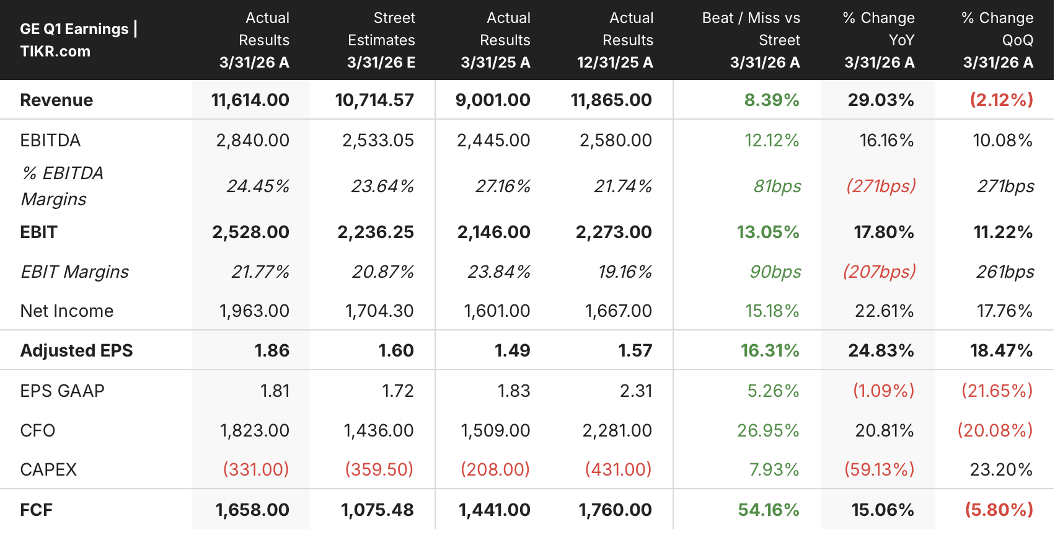Select the Actual Results 12/31/25 A header
This screenshot has width=1055, height=537.
pos(615,40)
